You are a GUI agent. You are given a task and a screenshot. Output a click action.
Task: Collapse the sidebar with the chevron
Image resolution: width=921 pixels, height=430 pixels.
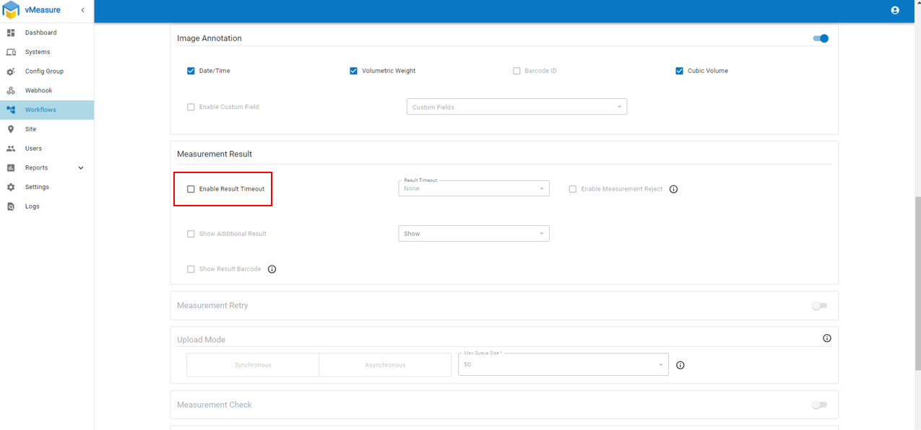click(82, 10)
